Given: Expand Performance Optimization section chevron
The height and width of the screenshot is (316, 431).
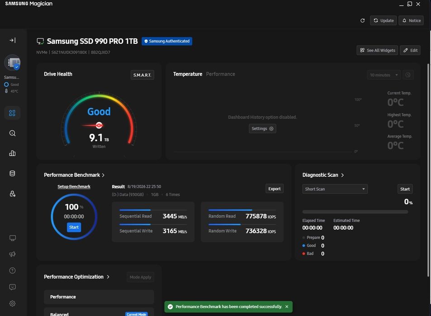Looking at the screenshot, I should tap(108, 277).
